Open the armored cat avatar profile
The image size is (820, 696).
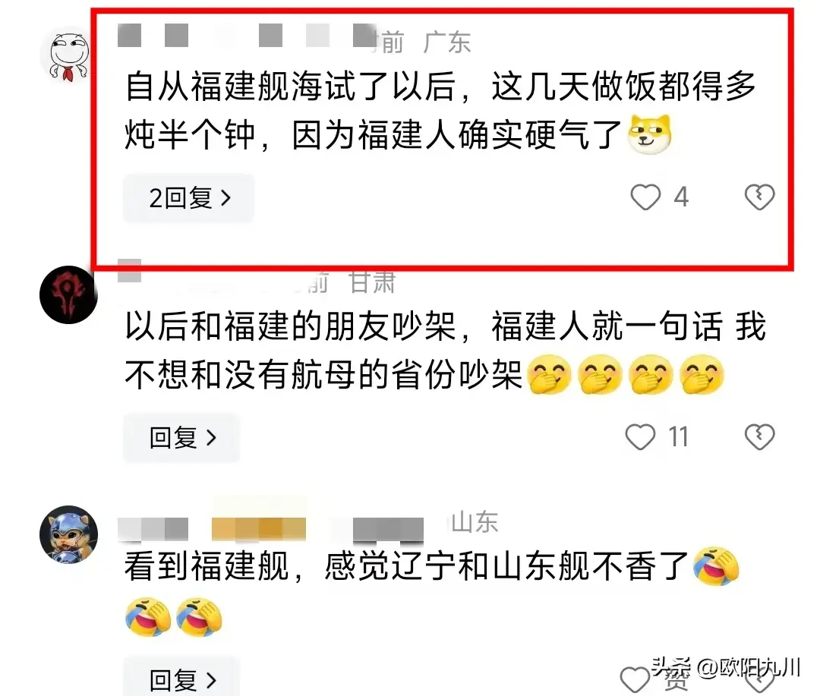(x=68, y=534)
